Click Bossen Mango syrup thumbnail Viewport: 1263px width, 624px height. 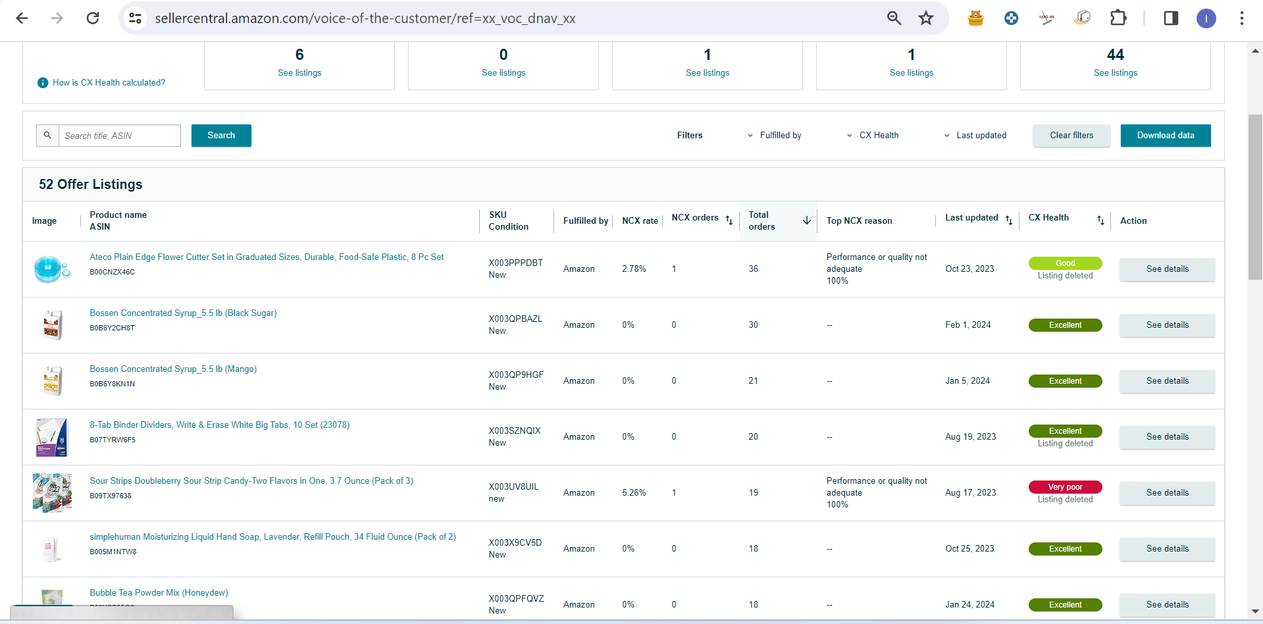(x=52, y=381)
